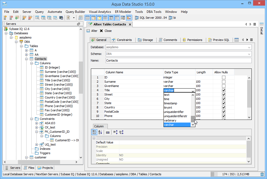
Task: Switch to the Constraints tab
Action: pos(122,40)
